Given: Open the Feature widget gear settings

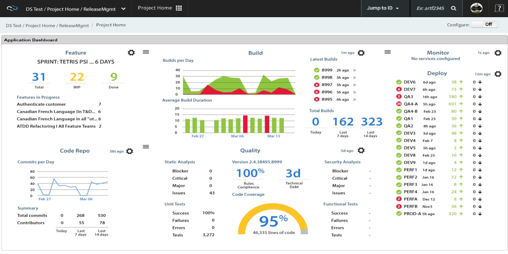Looking at the screenshot, I should [131, 52].
